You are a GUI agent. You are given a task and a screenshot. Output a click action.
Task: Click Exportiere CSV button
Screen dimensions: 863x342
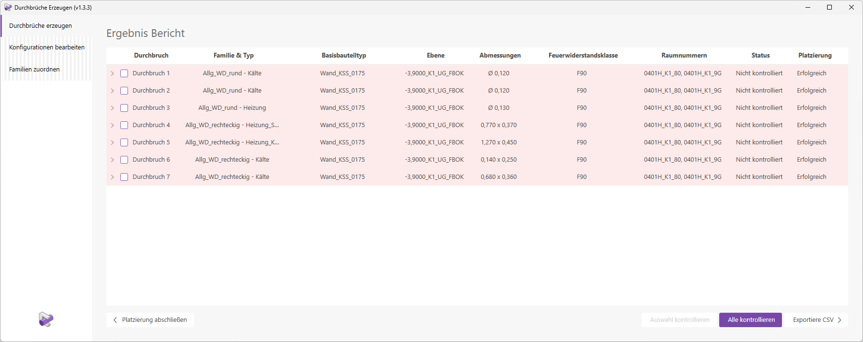(x=817, y=320)
